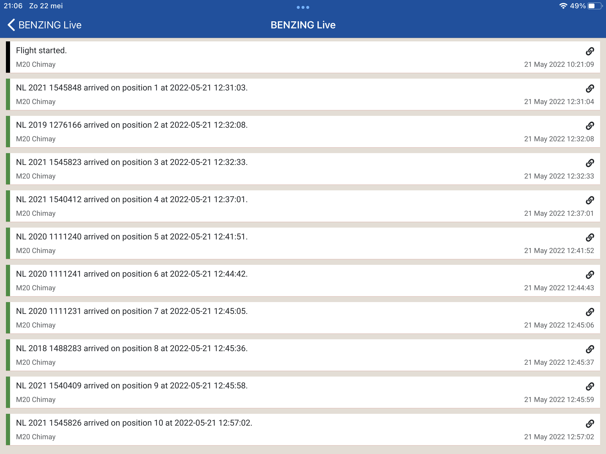Tap the centered 'BENZING Live' page title
The width and height of the screenshot is (606, 454).
click(303, 25)
